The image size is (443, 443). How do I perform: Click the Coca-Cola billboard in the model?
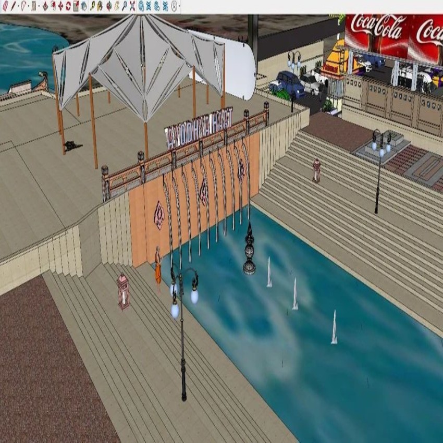tap(380, 31)
